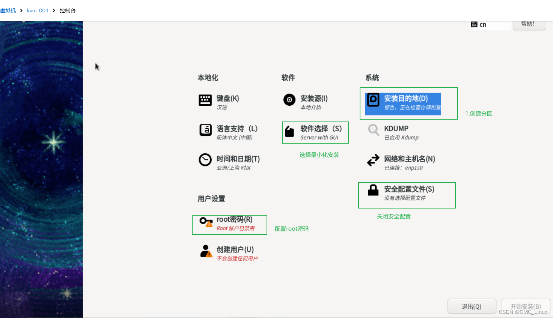Image resolution: width=553 pixels, height=318 pixels.
Task: Switch to the 控制台 tab
Action: [68, 10]
